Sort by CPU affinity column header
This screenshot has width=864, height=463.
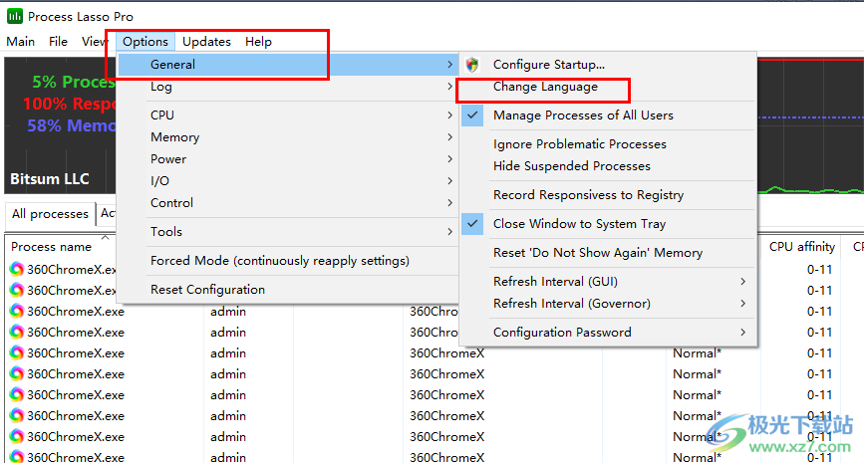[802, 247]
